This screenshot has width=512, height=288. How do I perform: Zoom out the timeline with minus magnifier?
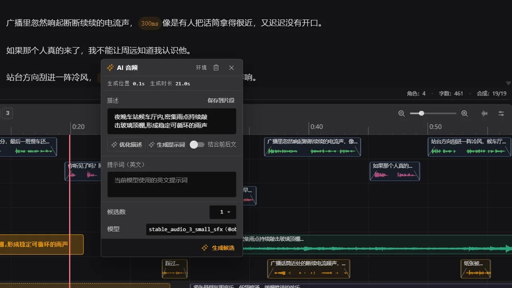point(402,113)
